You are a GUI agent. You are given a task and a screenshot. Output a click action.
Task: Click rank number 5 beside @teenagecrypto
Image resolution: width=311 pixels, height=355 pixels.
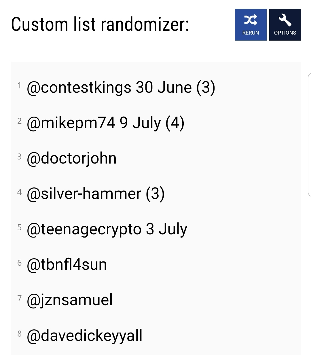click(19, 227)
